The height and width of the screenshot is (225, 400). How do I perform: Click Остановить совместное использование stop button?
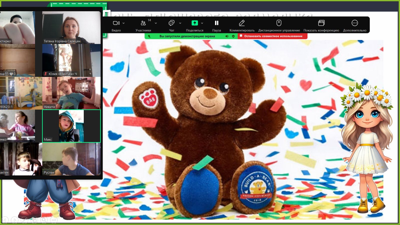[272, 36]
